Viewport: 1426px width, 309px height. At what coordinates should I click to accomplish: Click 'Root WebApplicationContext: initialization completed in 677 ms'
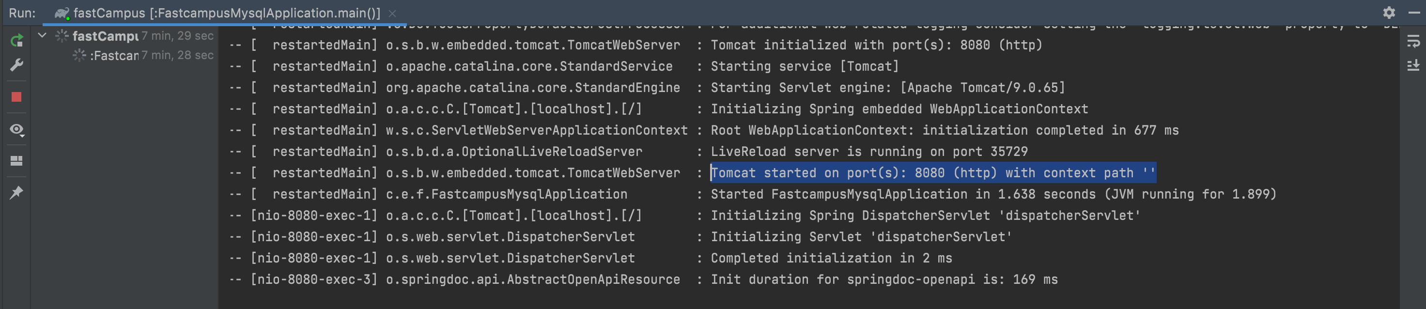[945, 130]
